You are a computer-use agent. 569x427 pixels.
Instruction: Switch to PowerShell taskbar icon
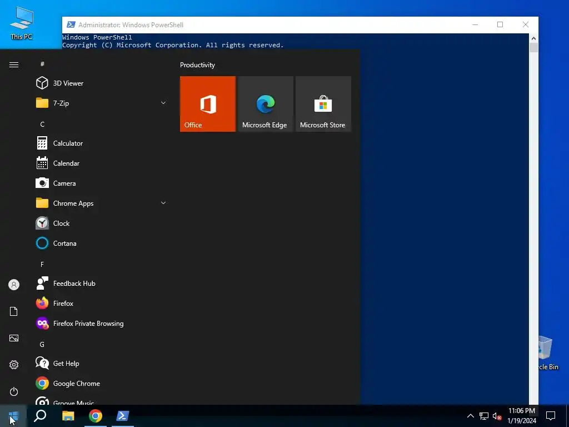point(123,416)
